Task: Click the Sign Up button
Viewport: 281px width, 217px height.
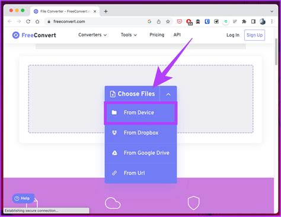Action: [254, 35]
